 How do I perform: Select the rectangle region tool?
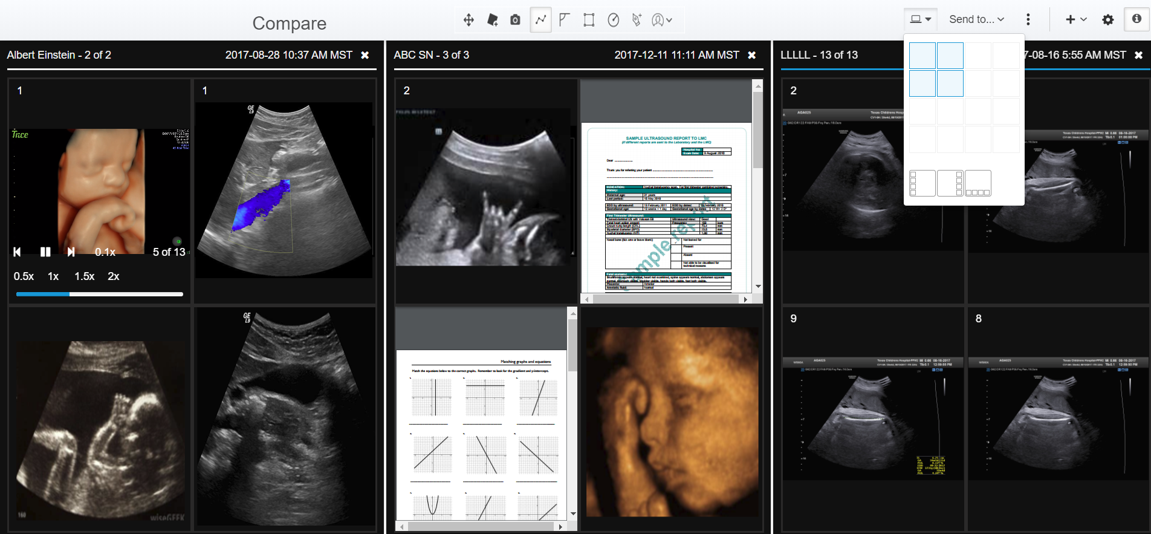(589, 20)
